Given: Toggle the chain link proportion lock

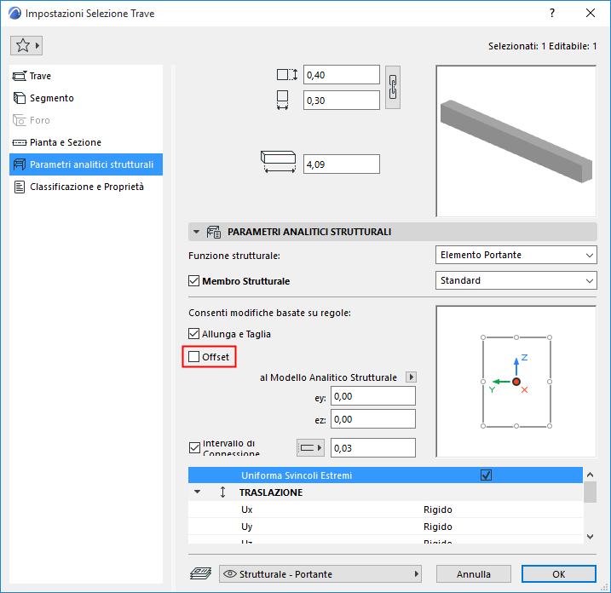Looking at the screenshot, I should 393,87.
